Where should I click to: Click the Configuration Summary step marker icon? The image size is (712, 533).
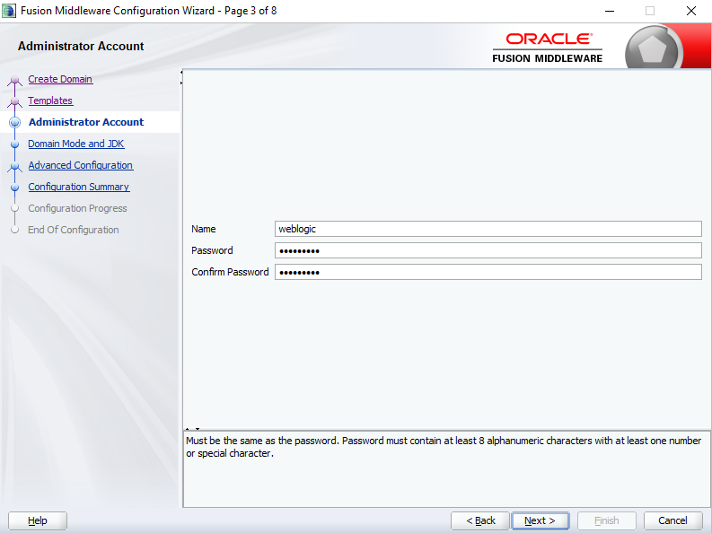[x=14, y=188]
